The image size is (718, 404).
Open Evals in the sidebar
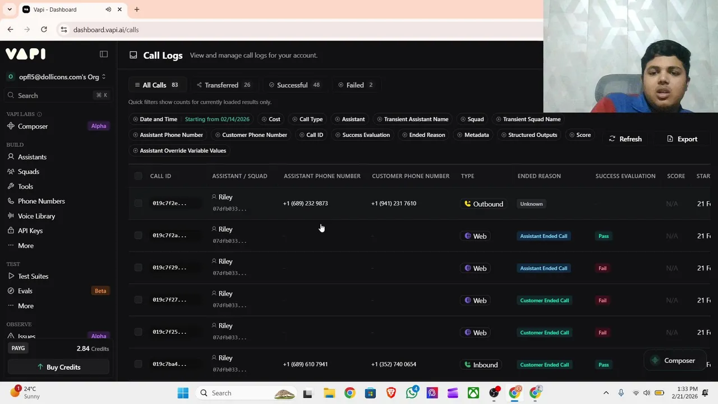coord(25,291)
